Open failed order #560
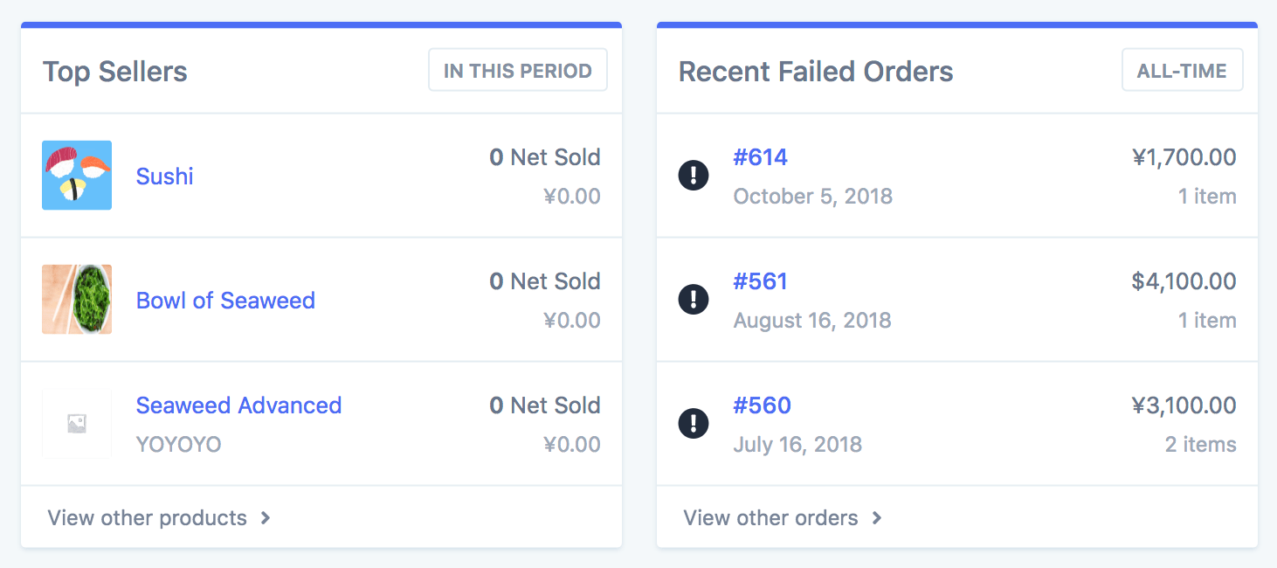Screen dimensions: 1277x568 pos(762,405)
